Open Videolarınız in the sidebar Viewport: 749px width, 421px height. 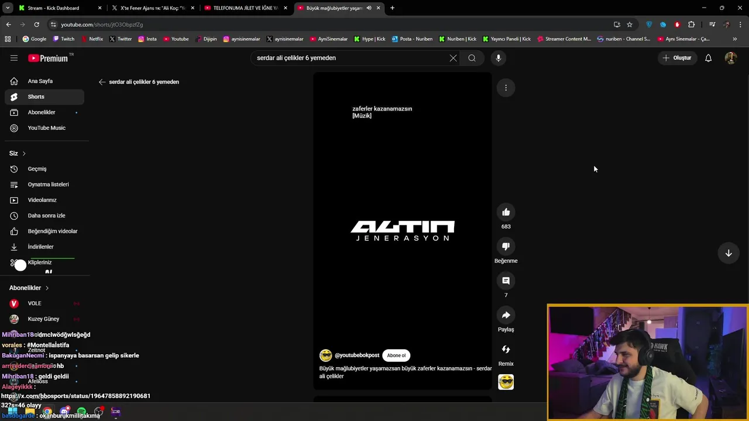click(x=44, y=200)
